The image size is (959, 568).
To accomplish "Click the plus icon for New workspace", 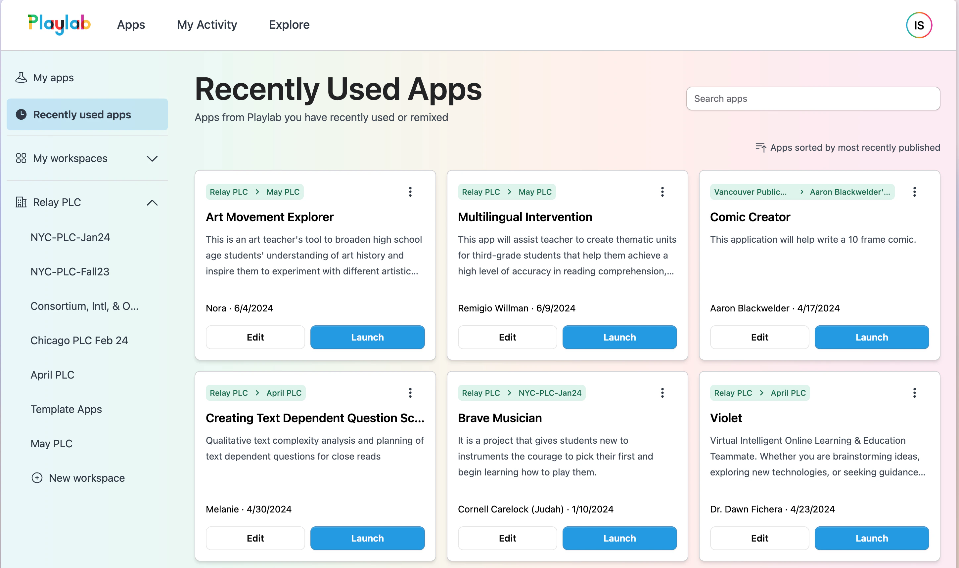I will pos(37,478).
